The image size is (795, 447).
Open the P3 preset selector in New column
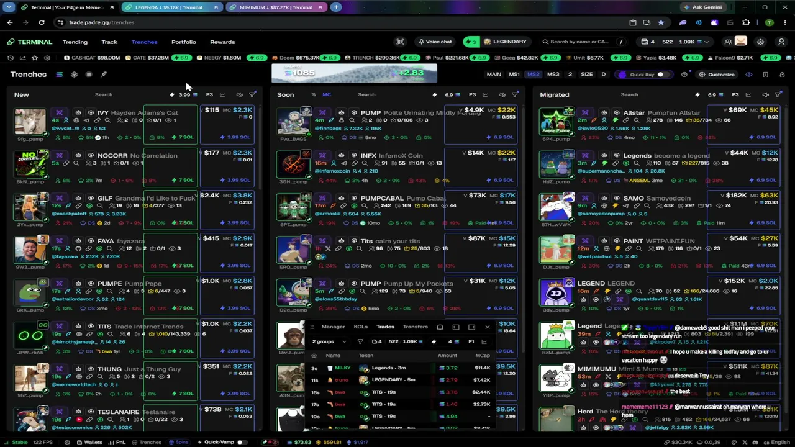209,95
